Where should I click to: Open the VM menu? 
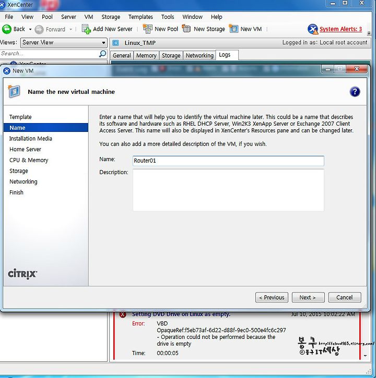pyautogui.click(x=89, y=17)
